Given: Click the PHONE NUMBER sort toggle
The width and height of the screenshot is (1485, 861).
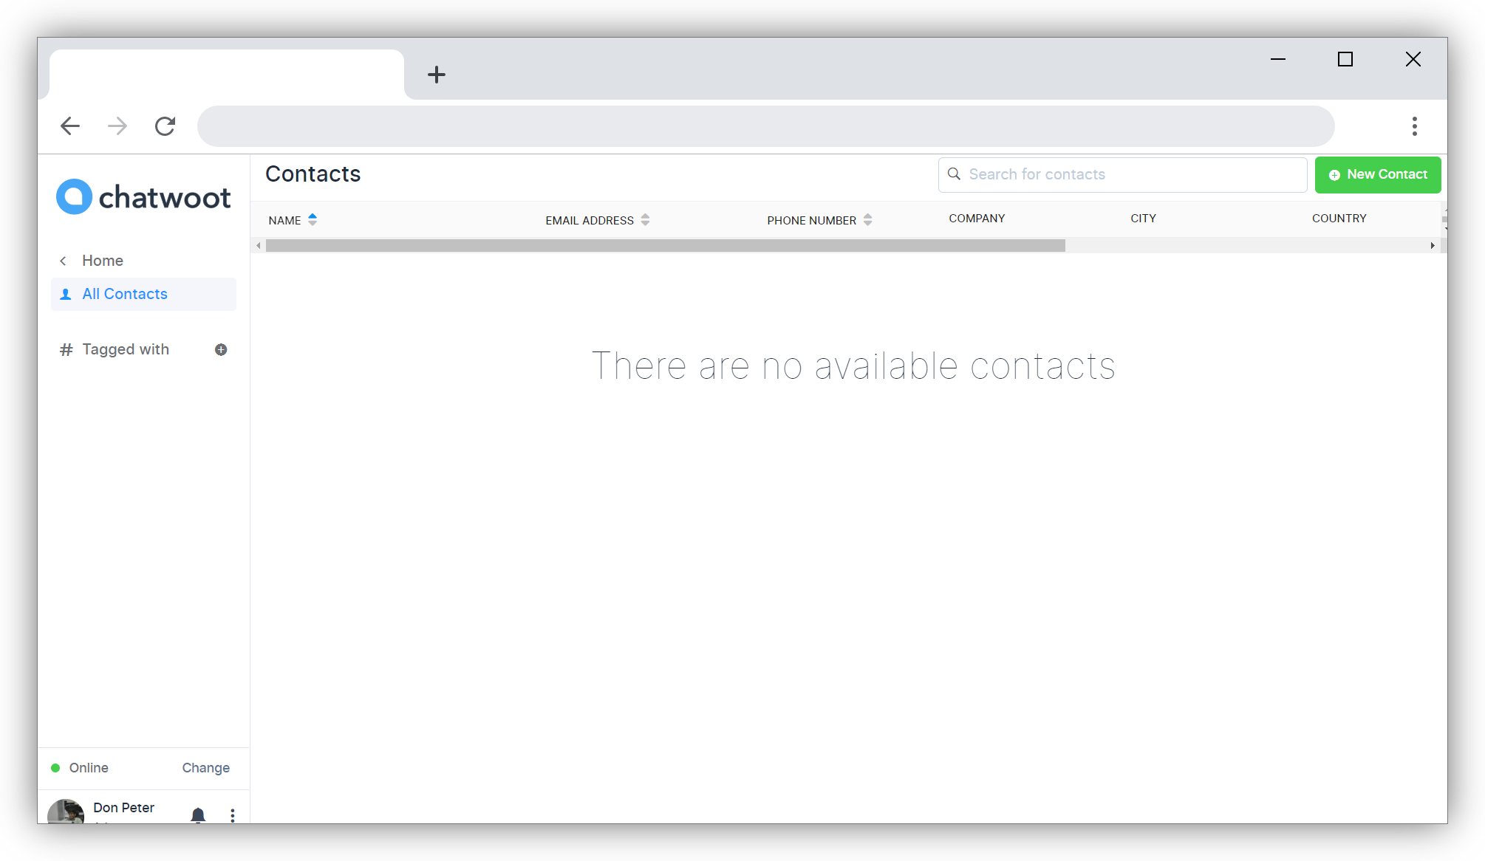Looking at the screenshot, I should click(x=869, y=219).
